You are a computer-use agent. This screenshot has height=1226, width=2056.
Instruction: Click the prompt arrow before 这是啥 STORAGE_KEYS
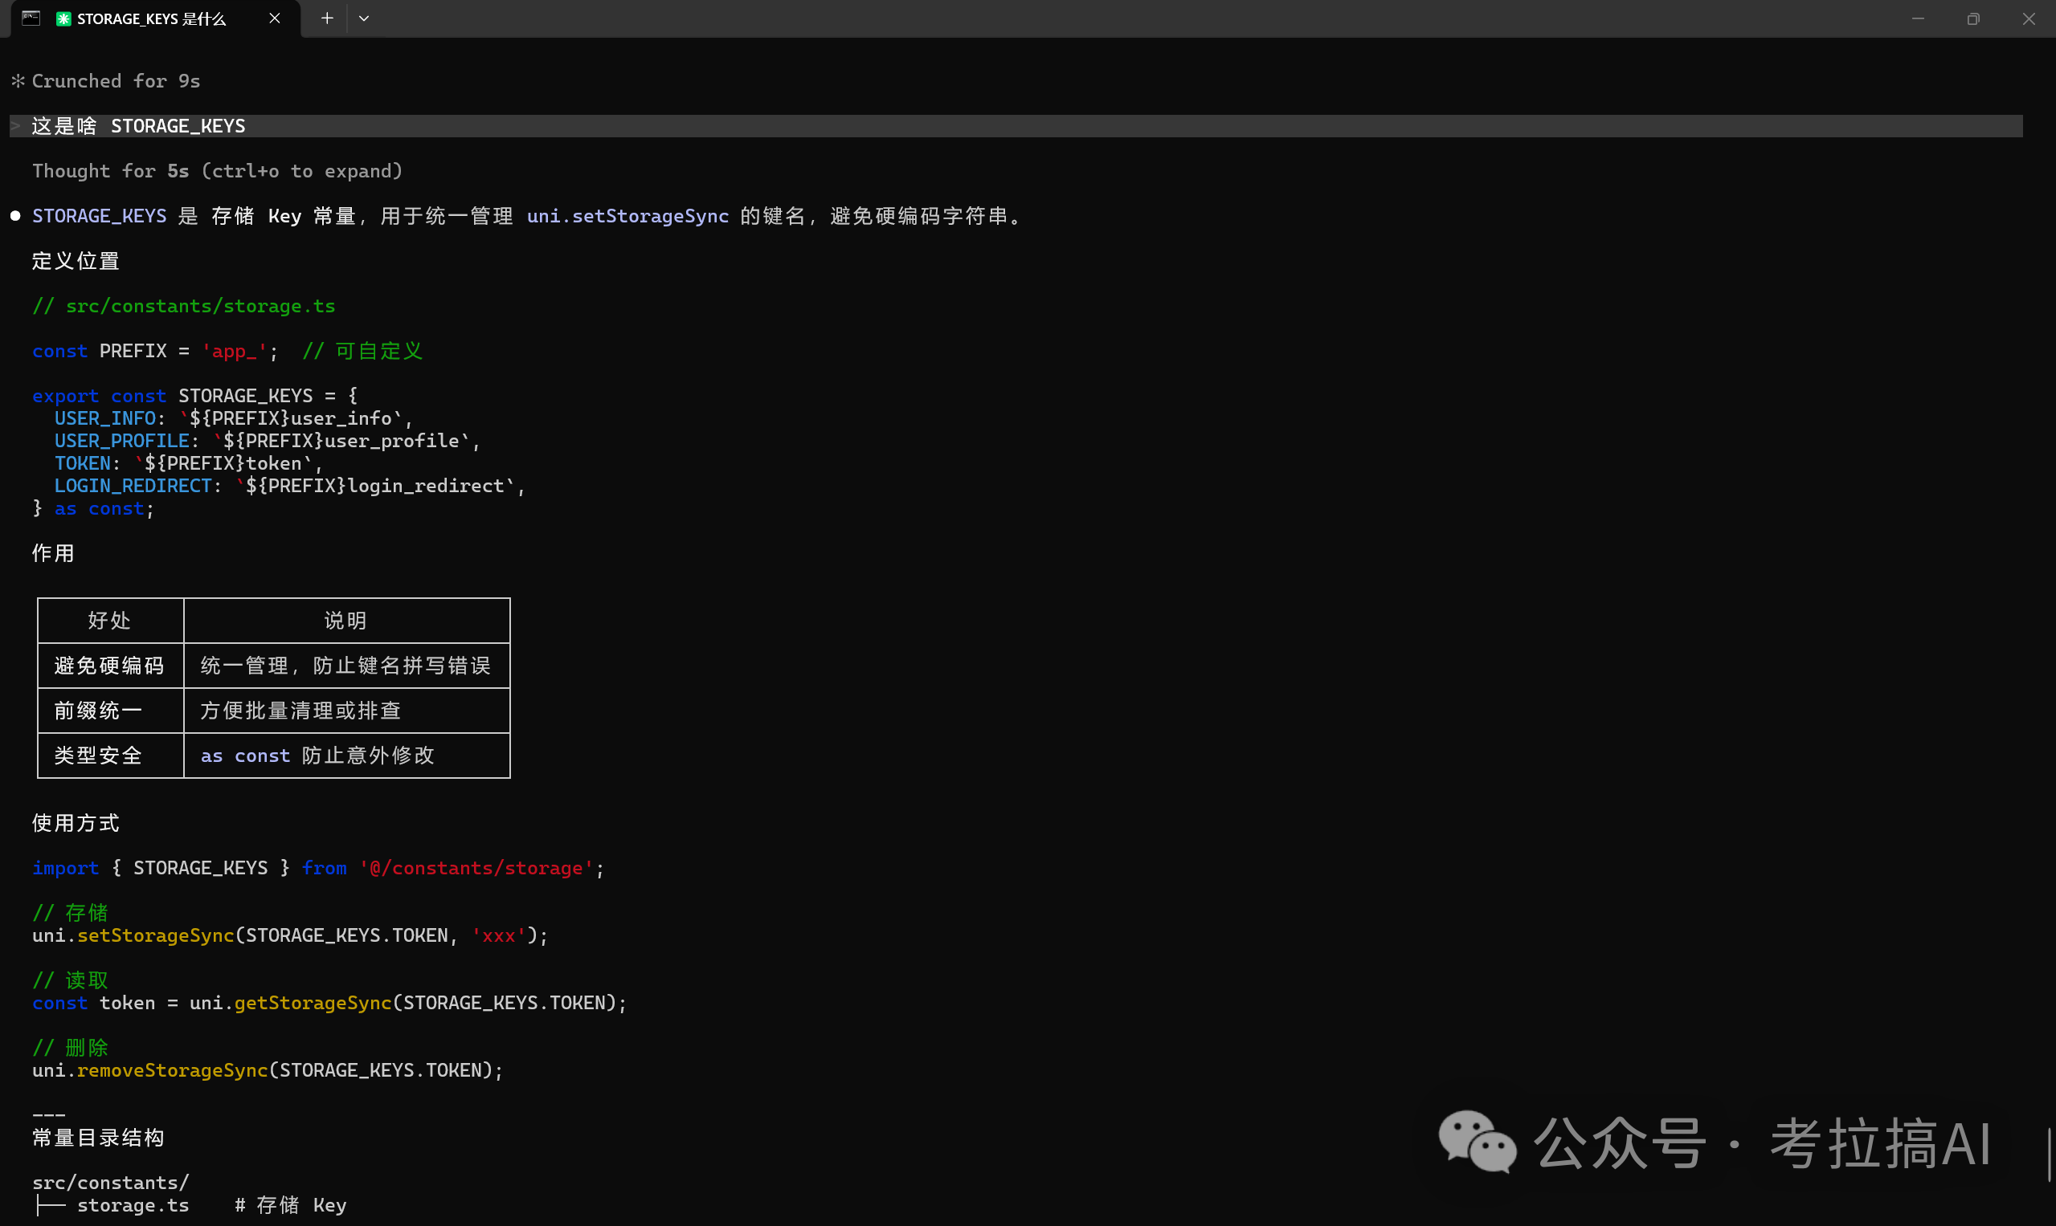(16, 125)
